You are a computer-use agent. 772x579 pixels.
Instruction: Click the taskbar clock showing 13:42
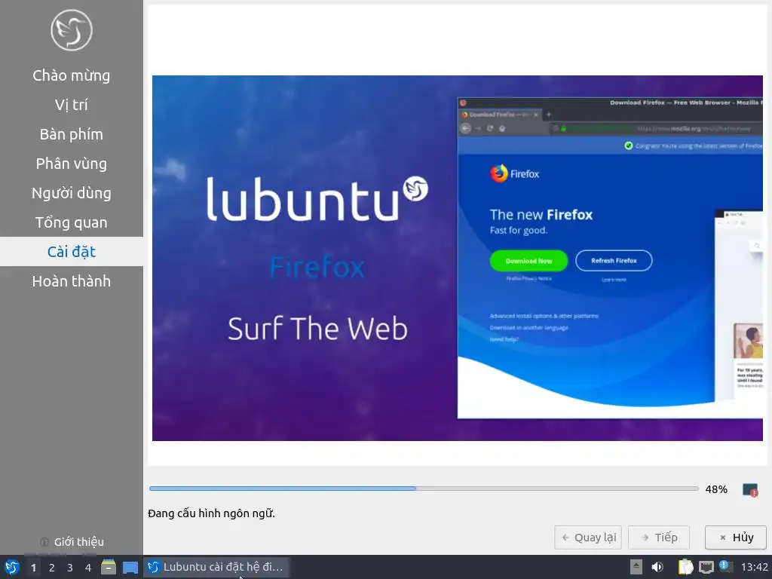pos(754,567)
